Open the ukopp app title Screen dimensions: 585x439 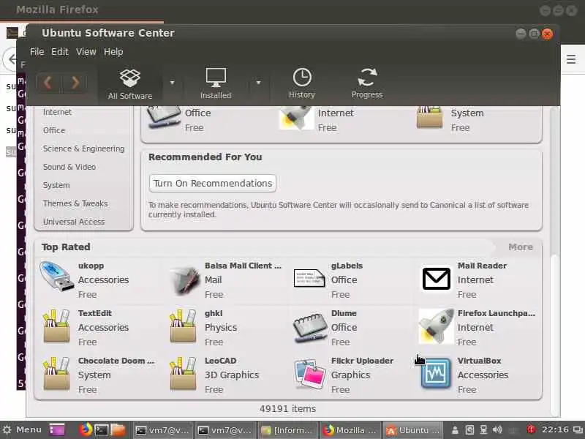point(91,266)
